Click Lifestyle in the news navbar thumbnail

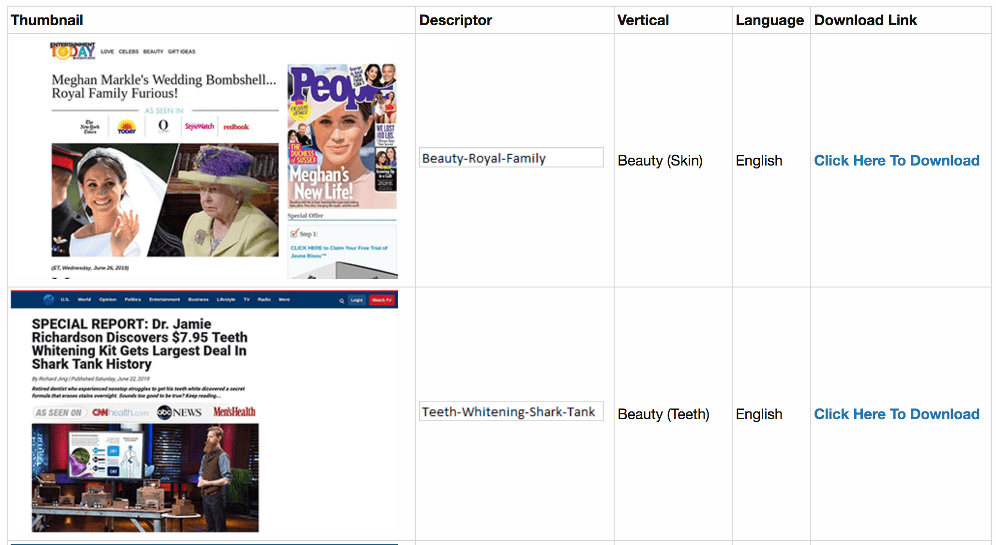pyautogui.click(x=226, y=300)
